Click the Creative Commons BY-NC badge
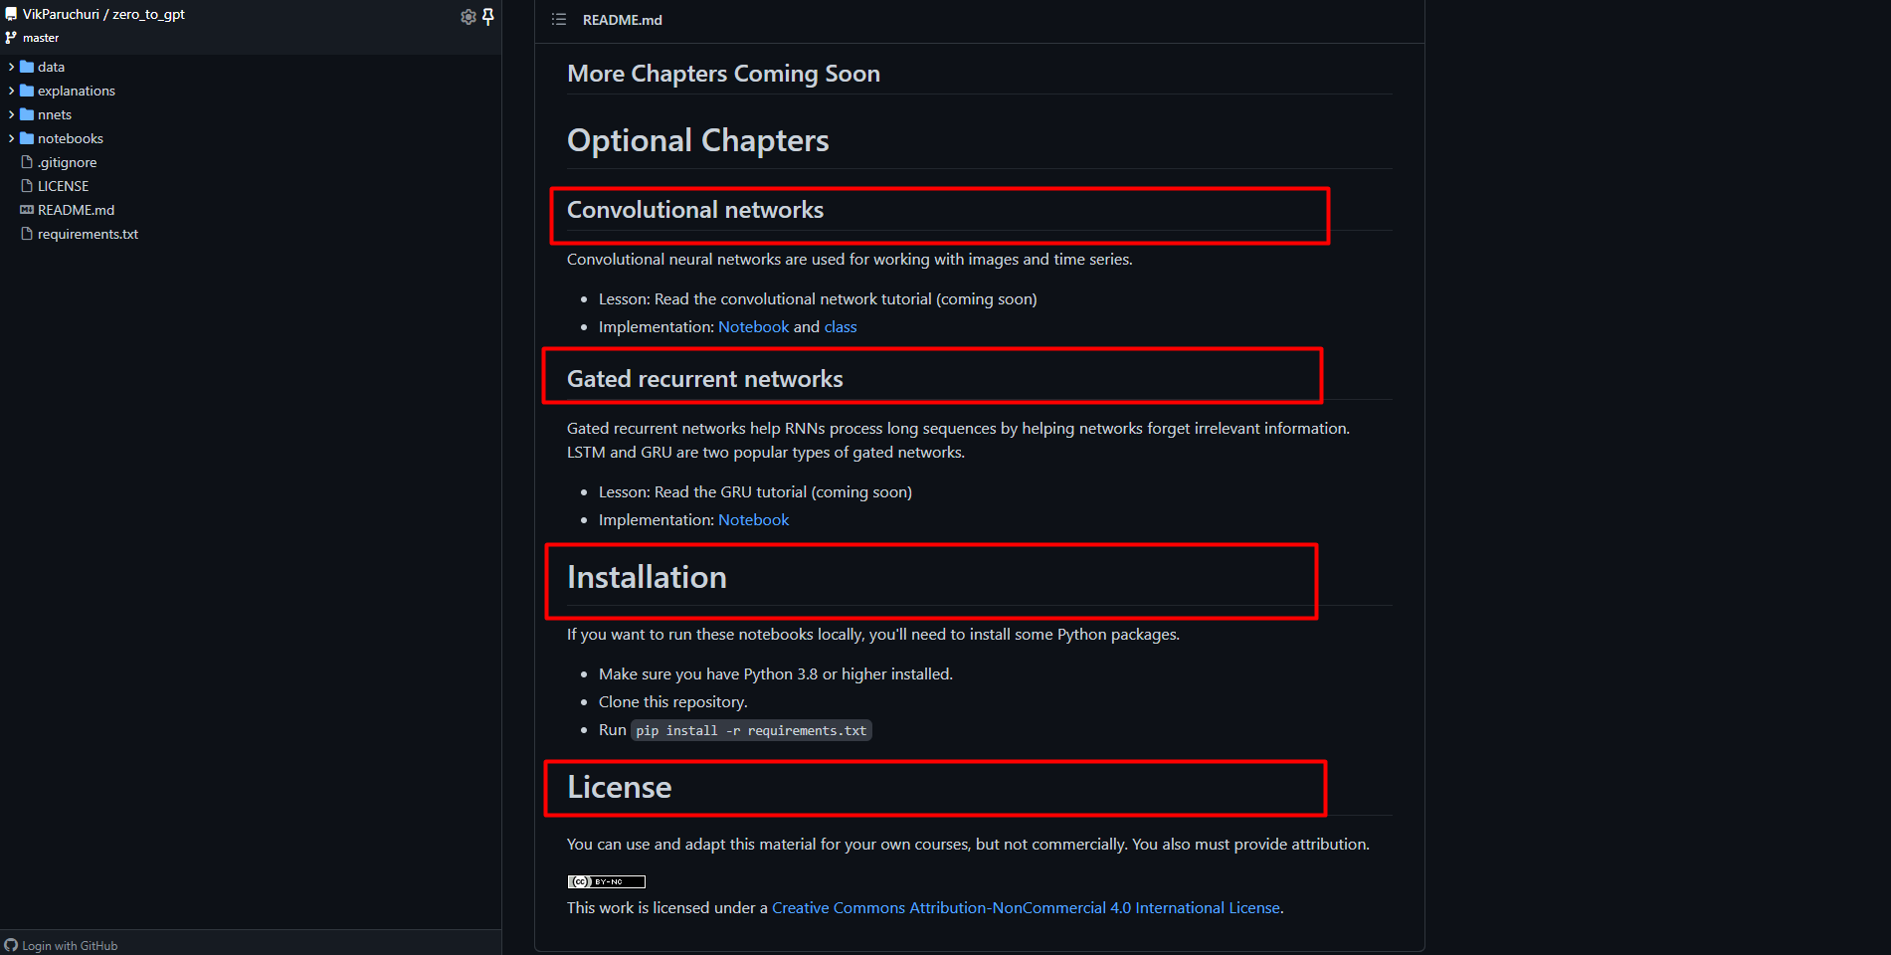 point(607,881)
